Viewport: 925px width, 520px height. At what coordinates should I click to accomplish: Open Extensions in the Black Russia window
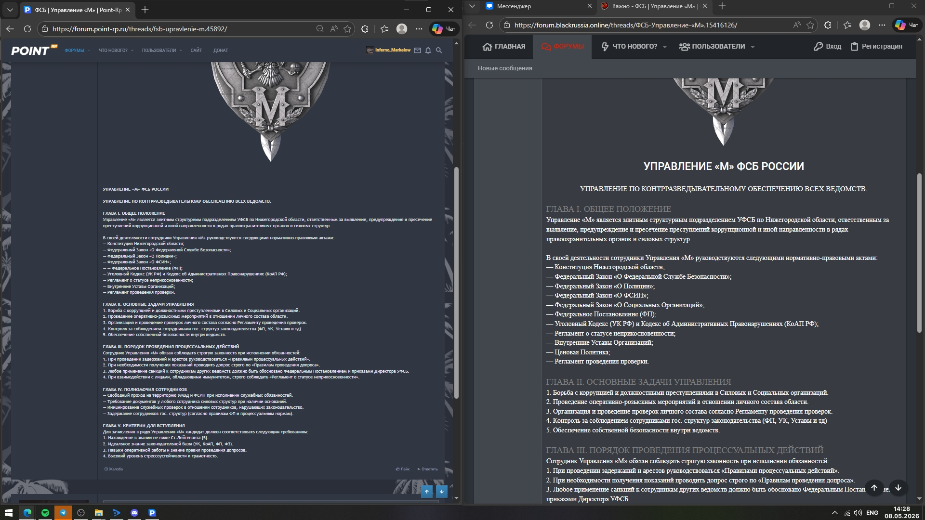click(x=828, y=25)
